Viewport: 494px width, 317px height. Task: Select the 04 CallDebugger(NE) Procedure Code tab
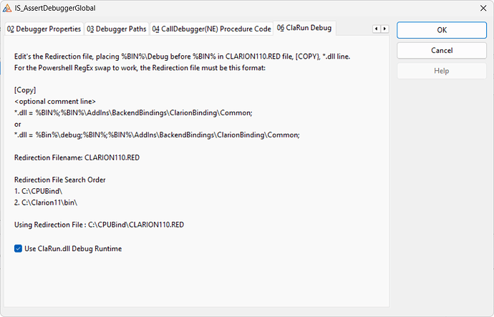[211, 29]
